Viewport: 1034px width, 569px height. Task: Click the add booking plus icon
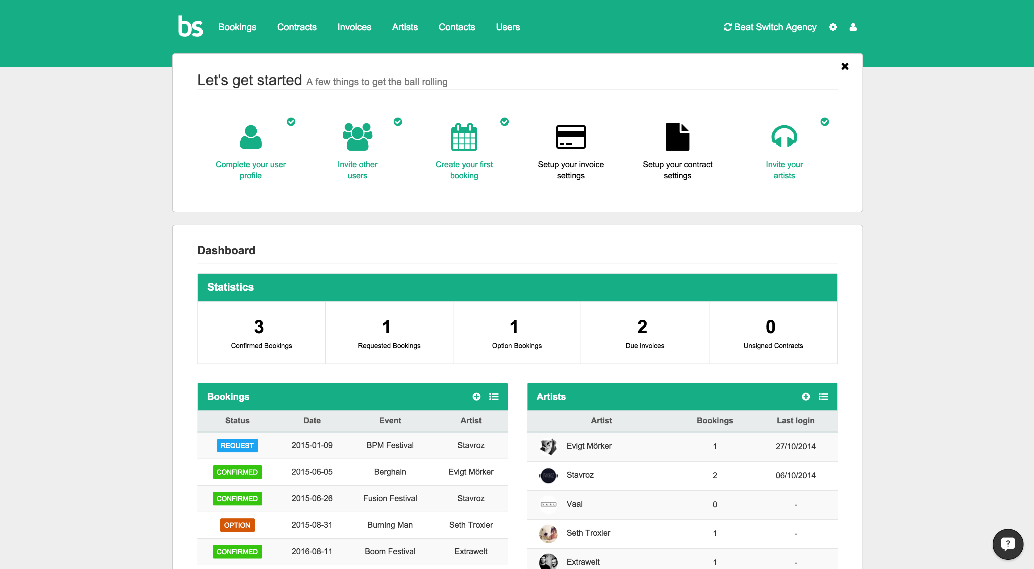click(x=476, y=396)
